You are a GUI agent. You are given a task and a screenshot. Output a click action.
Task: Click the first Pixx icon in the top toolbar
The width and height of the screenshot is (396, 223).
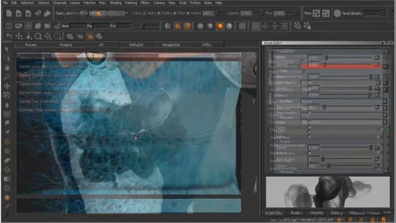point(316,13)
